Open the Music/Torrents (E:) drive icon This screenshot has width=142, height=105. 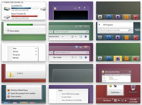[7, 17]
